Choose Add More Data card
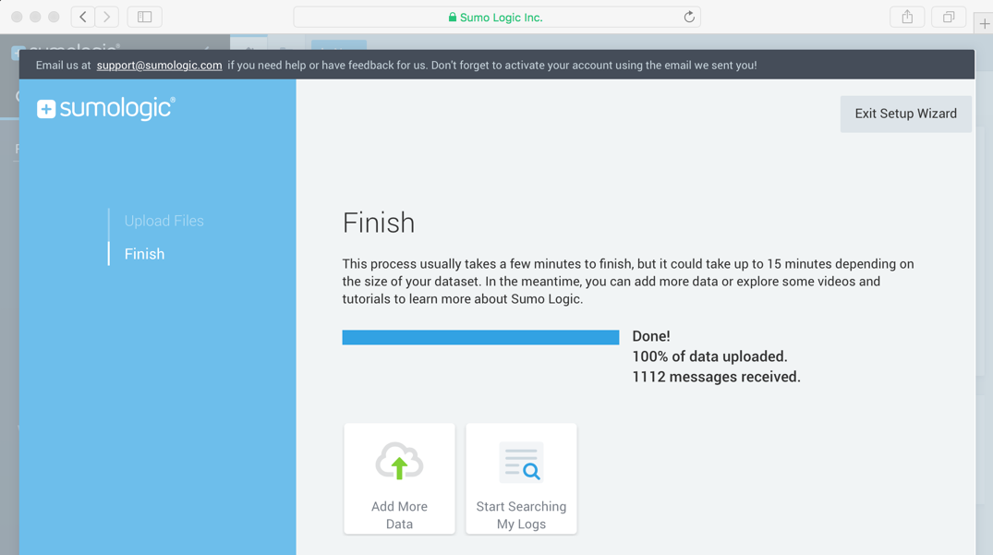Screen dimensions: 993x555 click(399, 479)
